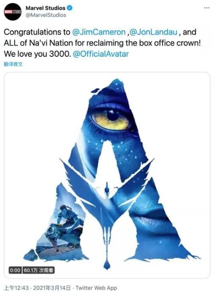Play the Avatar logo video

(107, 175)
